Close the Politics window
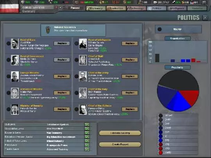The height and width of the screenshot is (158, 211). pyautogui.click(x=205, y=18)
